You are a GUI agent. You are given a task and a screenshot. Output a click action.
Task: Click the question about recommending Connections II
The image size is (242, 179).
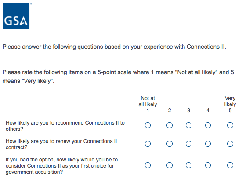point(65,126)
